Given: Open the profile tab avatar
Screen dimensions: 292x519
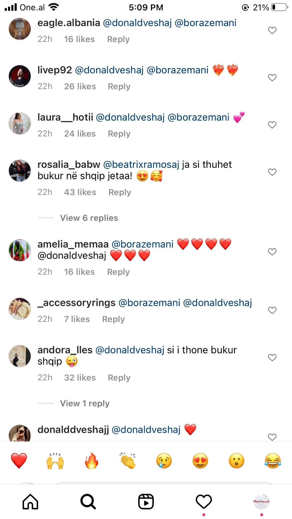Looking at the screenshot, I should [x=261, y=501].
